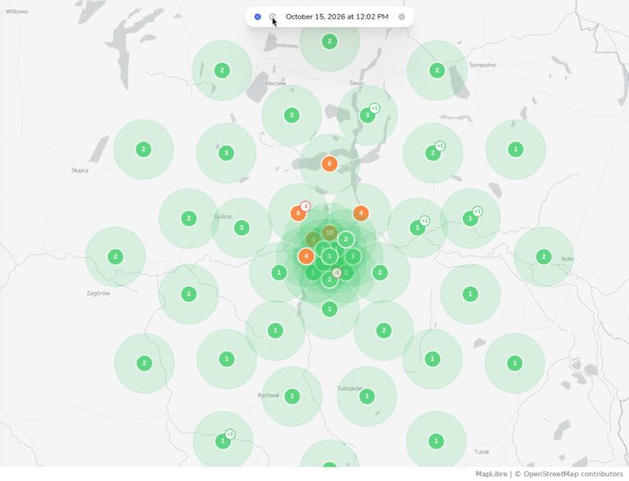The image size is (629, 481).
Task: Open OpenStreetMap contributors link
Action: point(573,474)
